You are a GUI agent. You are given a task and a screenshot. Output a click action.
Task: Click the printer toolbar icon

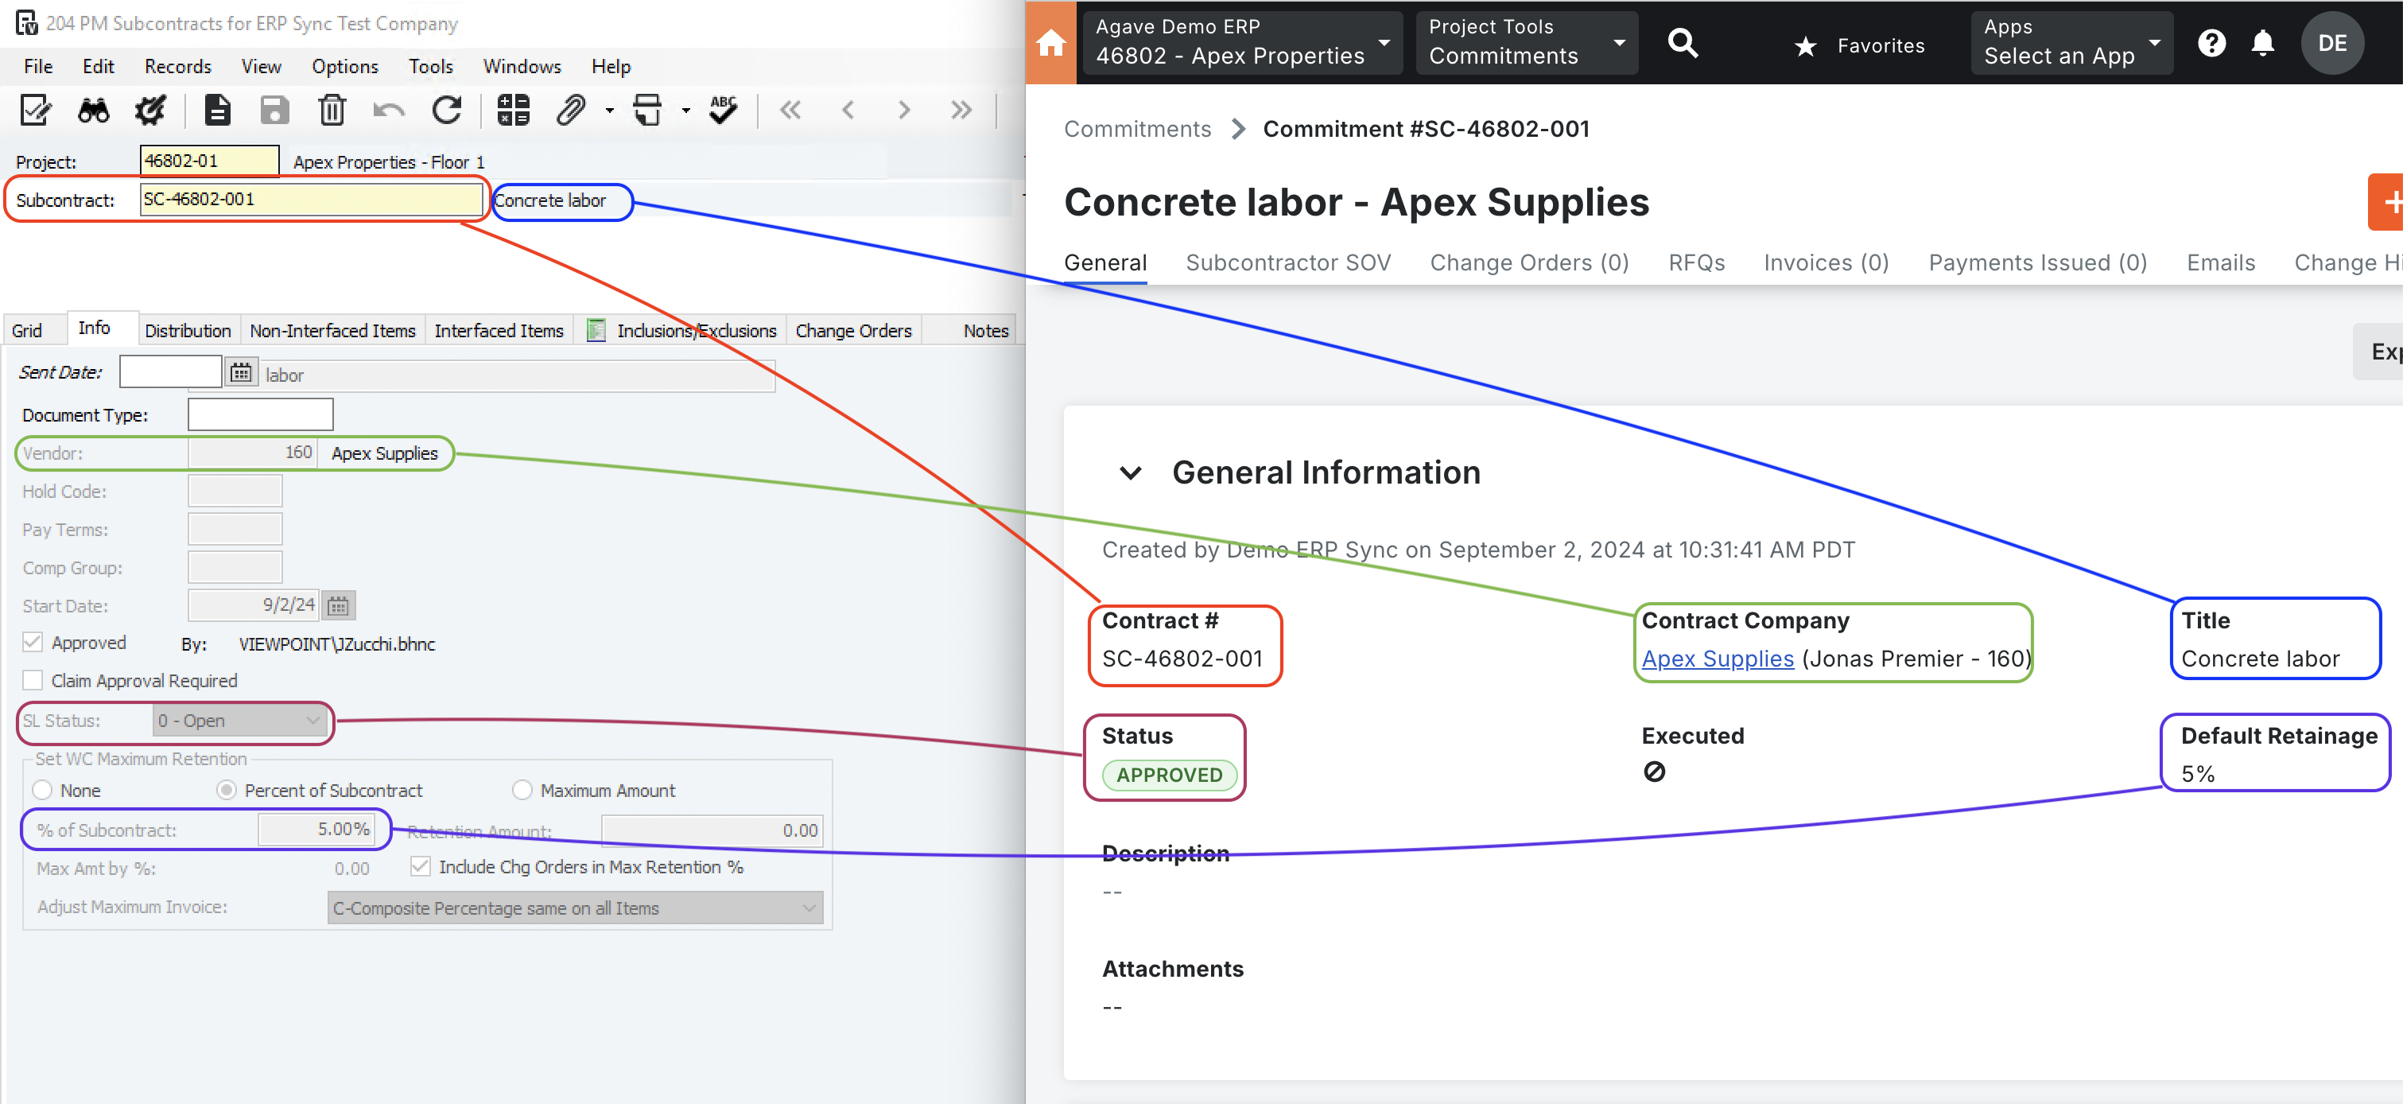tap(647, 110)
